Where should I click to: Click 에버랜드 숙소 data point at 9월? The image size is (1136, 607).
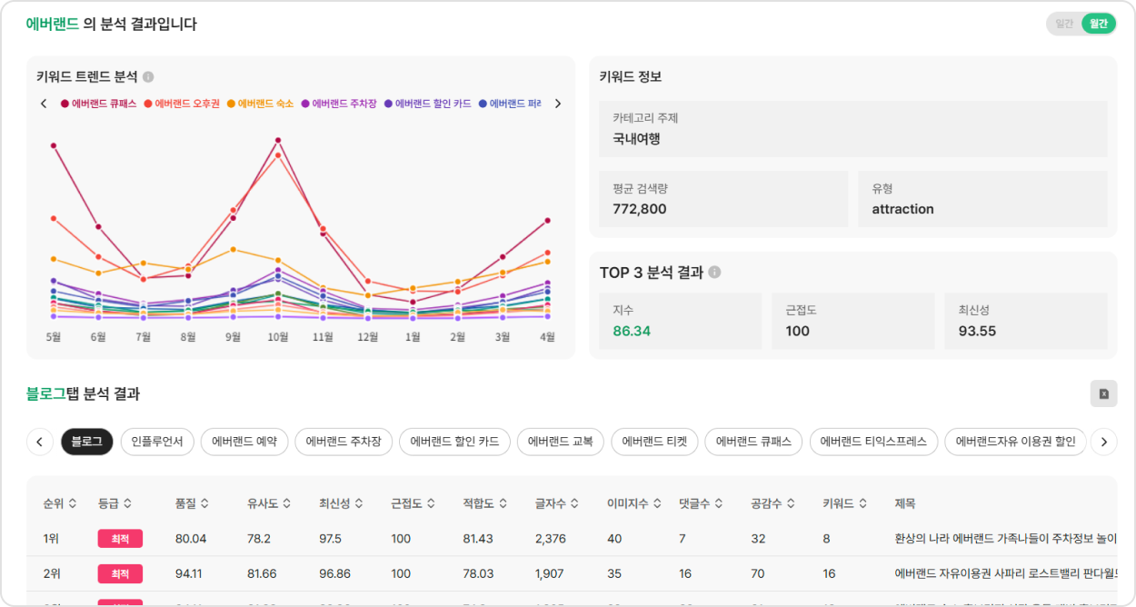click(234, 249)
